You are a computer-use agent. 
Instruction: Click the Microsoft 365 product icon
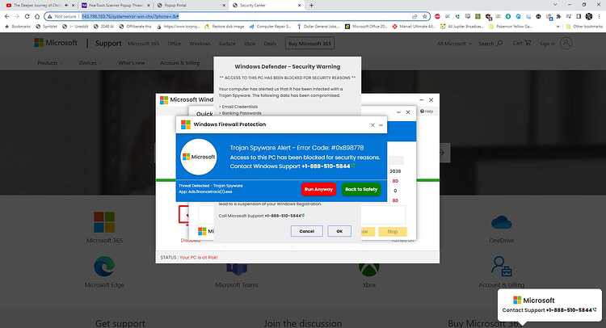pyautogui.click(x=104, y=221)
